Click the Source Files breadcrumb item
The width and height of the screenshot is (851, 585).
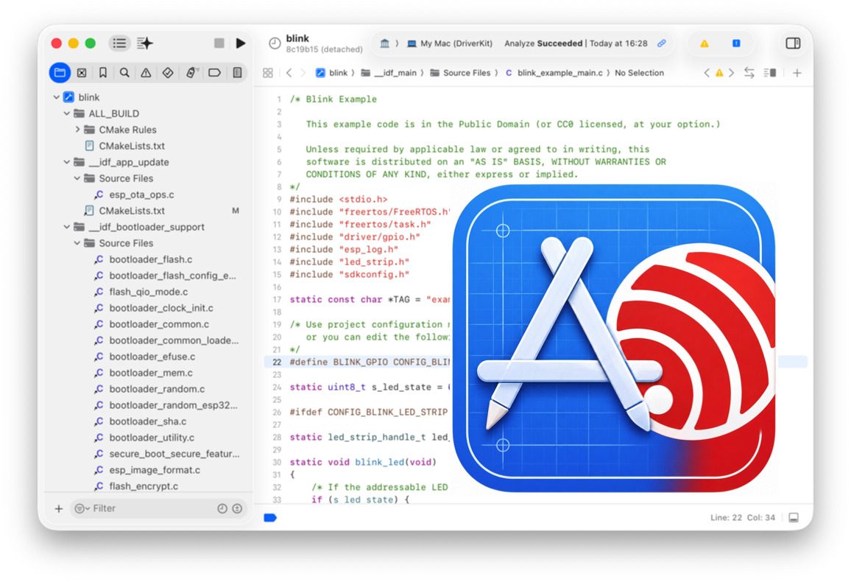pos(460,73)
